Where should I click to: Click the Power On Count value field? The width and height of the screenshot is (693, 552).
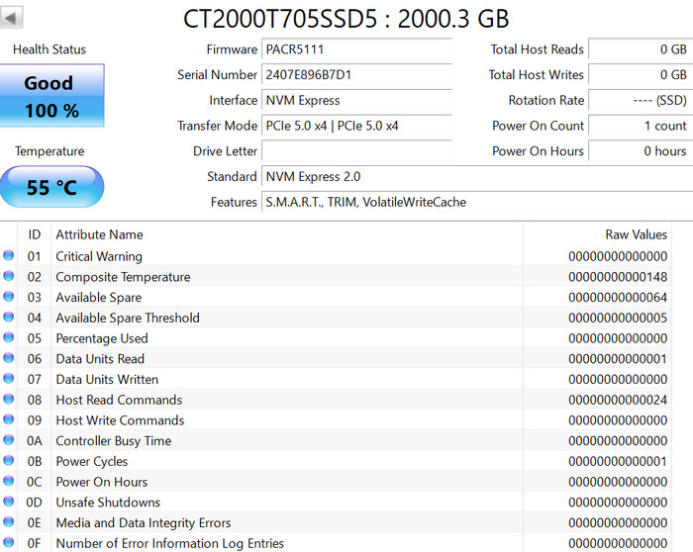pyautogui.click(x=640, y=126)
